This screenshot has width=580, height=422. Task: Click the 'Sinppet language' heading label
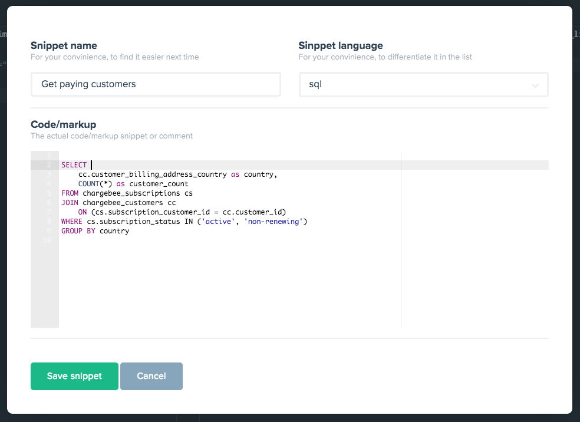click(x=341, y=45)
